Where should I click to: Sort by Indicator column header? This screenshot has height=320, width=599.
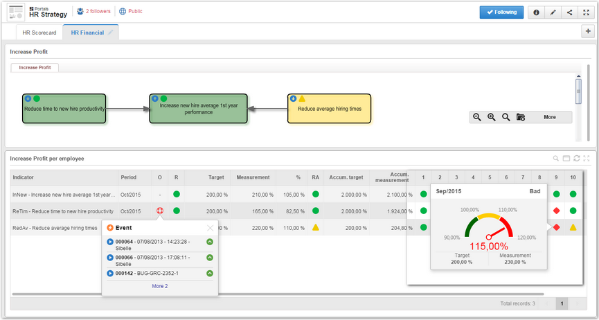[64, 177]
